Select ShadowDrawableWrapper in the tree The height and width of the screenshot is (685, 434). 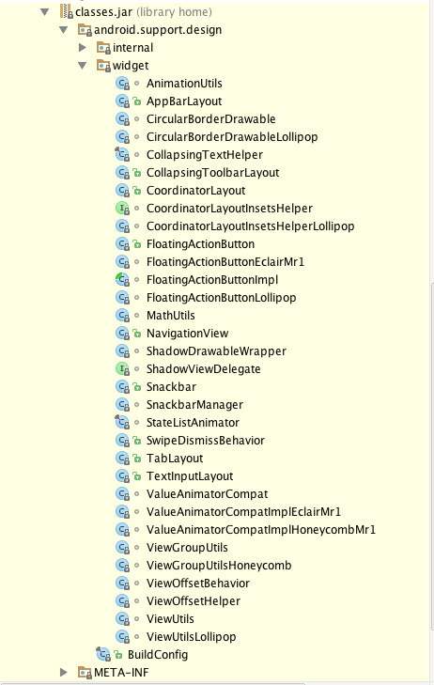click(217, 351)
